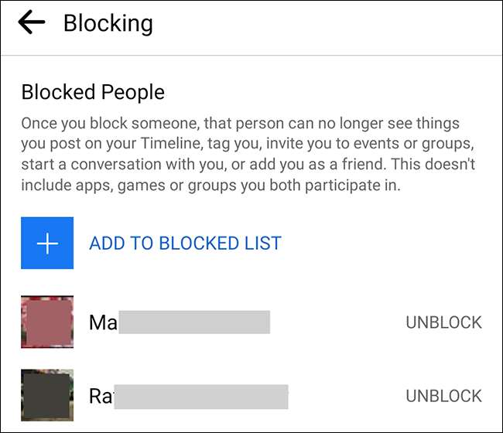Screen dimensions: 503x433
Task: Open the dark gray profile picture
Action: point(47,395)
